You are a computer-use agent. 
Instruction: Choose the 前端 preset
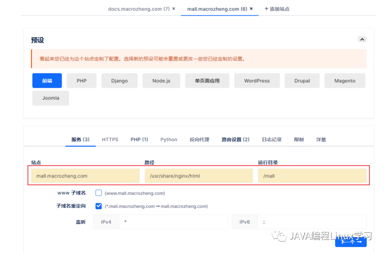coord(47,81)
